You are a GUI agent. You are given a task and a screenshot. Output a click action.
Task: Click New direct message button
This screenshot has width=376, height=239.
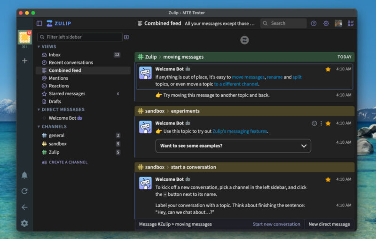tap(329, 224)
